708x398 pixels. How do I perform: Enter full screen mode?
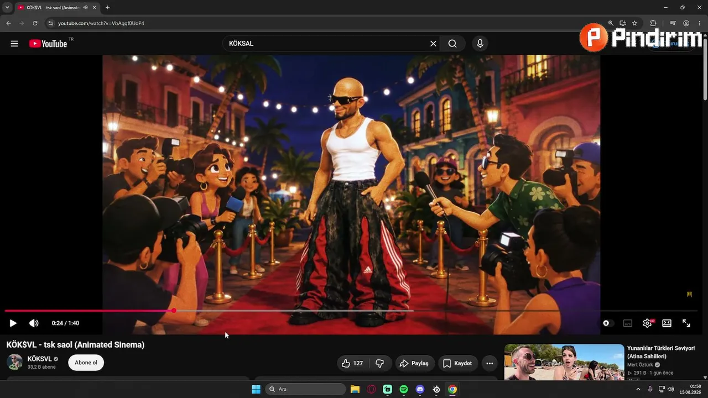coord(686,323)
